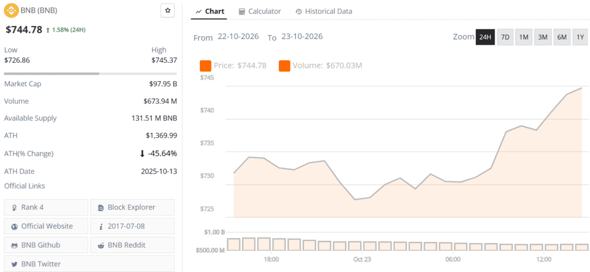This screenshot has height=272, width=590.
Task: Click the BNB coin logo icon
Action: click(12, 10)
